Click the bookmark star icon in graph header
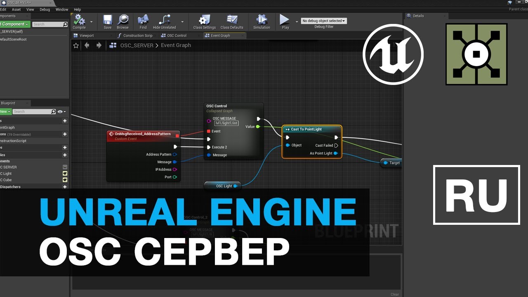528x297 pixels. (x=76, y=46)
